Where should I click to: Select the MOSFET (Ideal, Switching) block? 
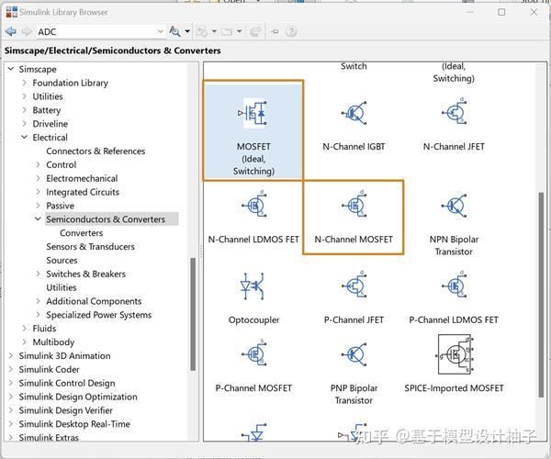tap(253, 130)
